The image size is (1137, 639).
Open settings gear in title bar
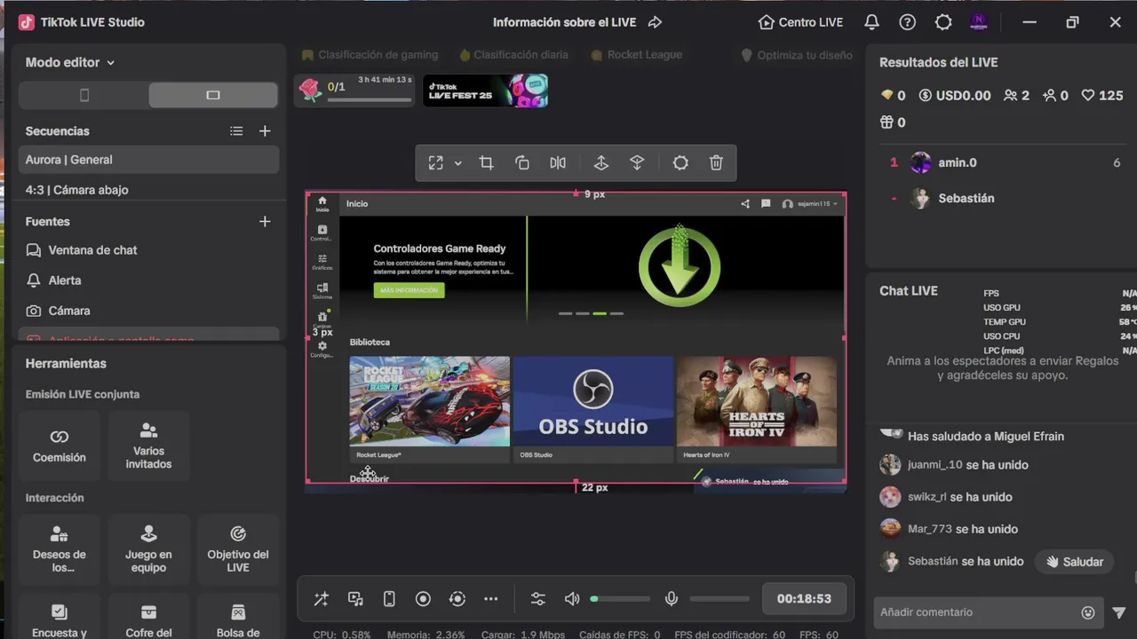(943, 22)
